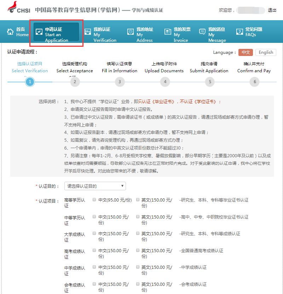Check 大学成绩认证 中文 checkbox

click(x=94, y=233)
